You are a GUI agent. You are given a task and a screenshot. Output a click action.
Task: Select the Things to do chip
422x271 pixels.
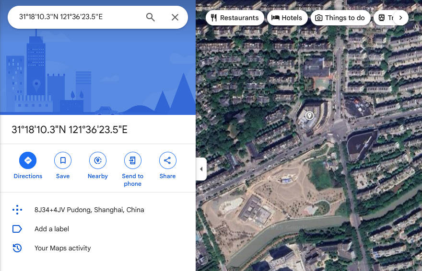point(341,18)
